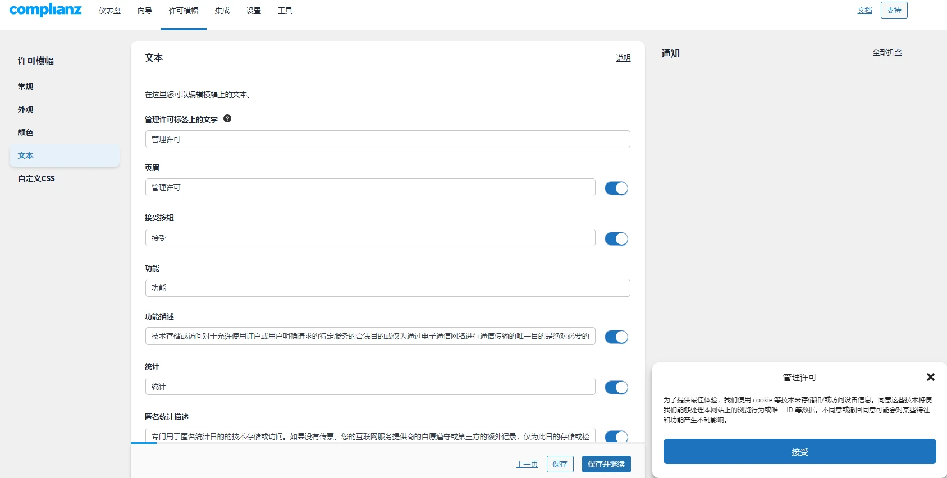The height and width of the screenshot is (478, 947).
Task: Click the Complianz logo
Action: (x=45, y=10)
